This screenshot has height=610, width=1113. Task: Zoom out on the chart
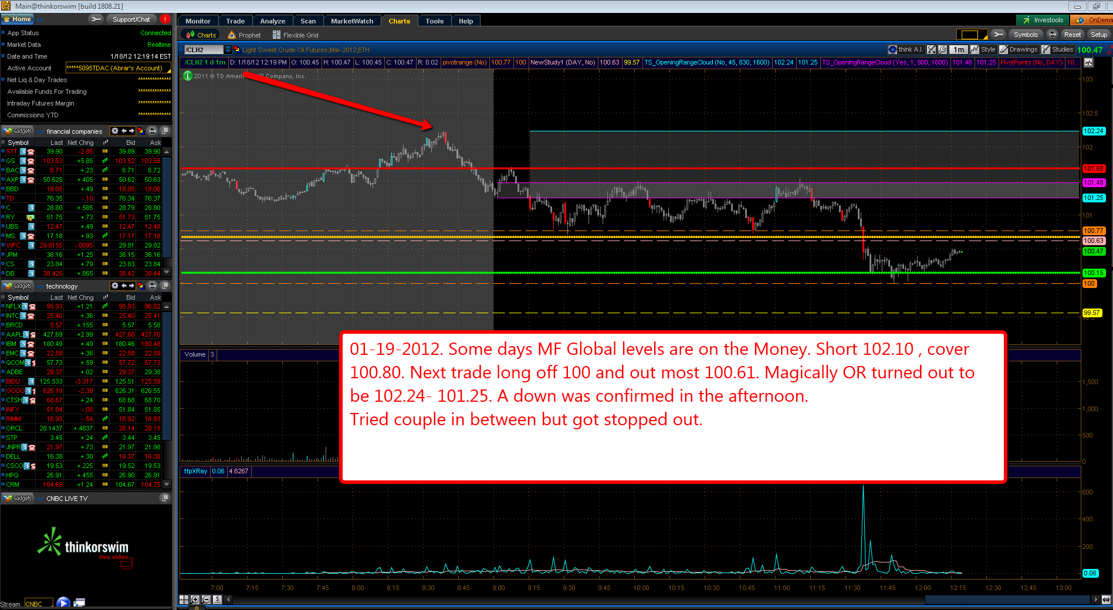coord(206,599)
